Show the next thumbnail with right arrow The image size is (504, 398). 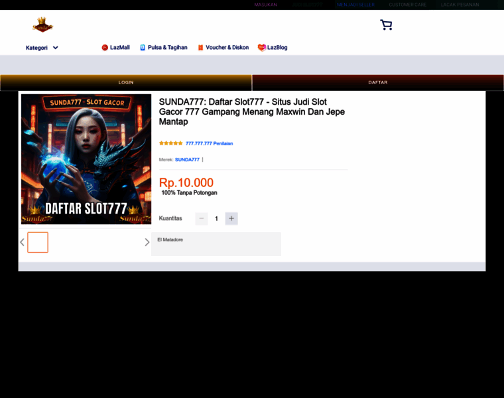click(147, 242)
